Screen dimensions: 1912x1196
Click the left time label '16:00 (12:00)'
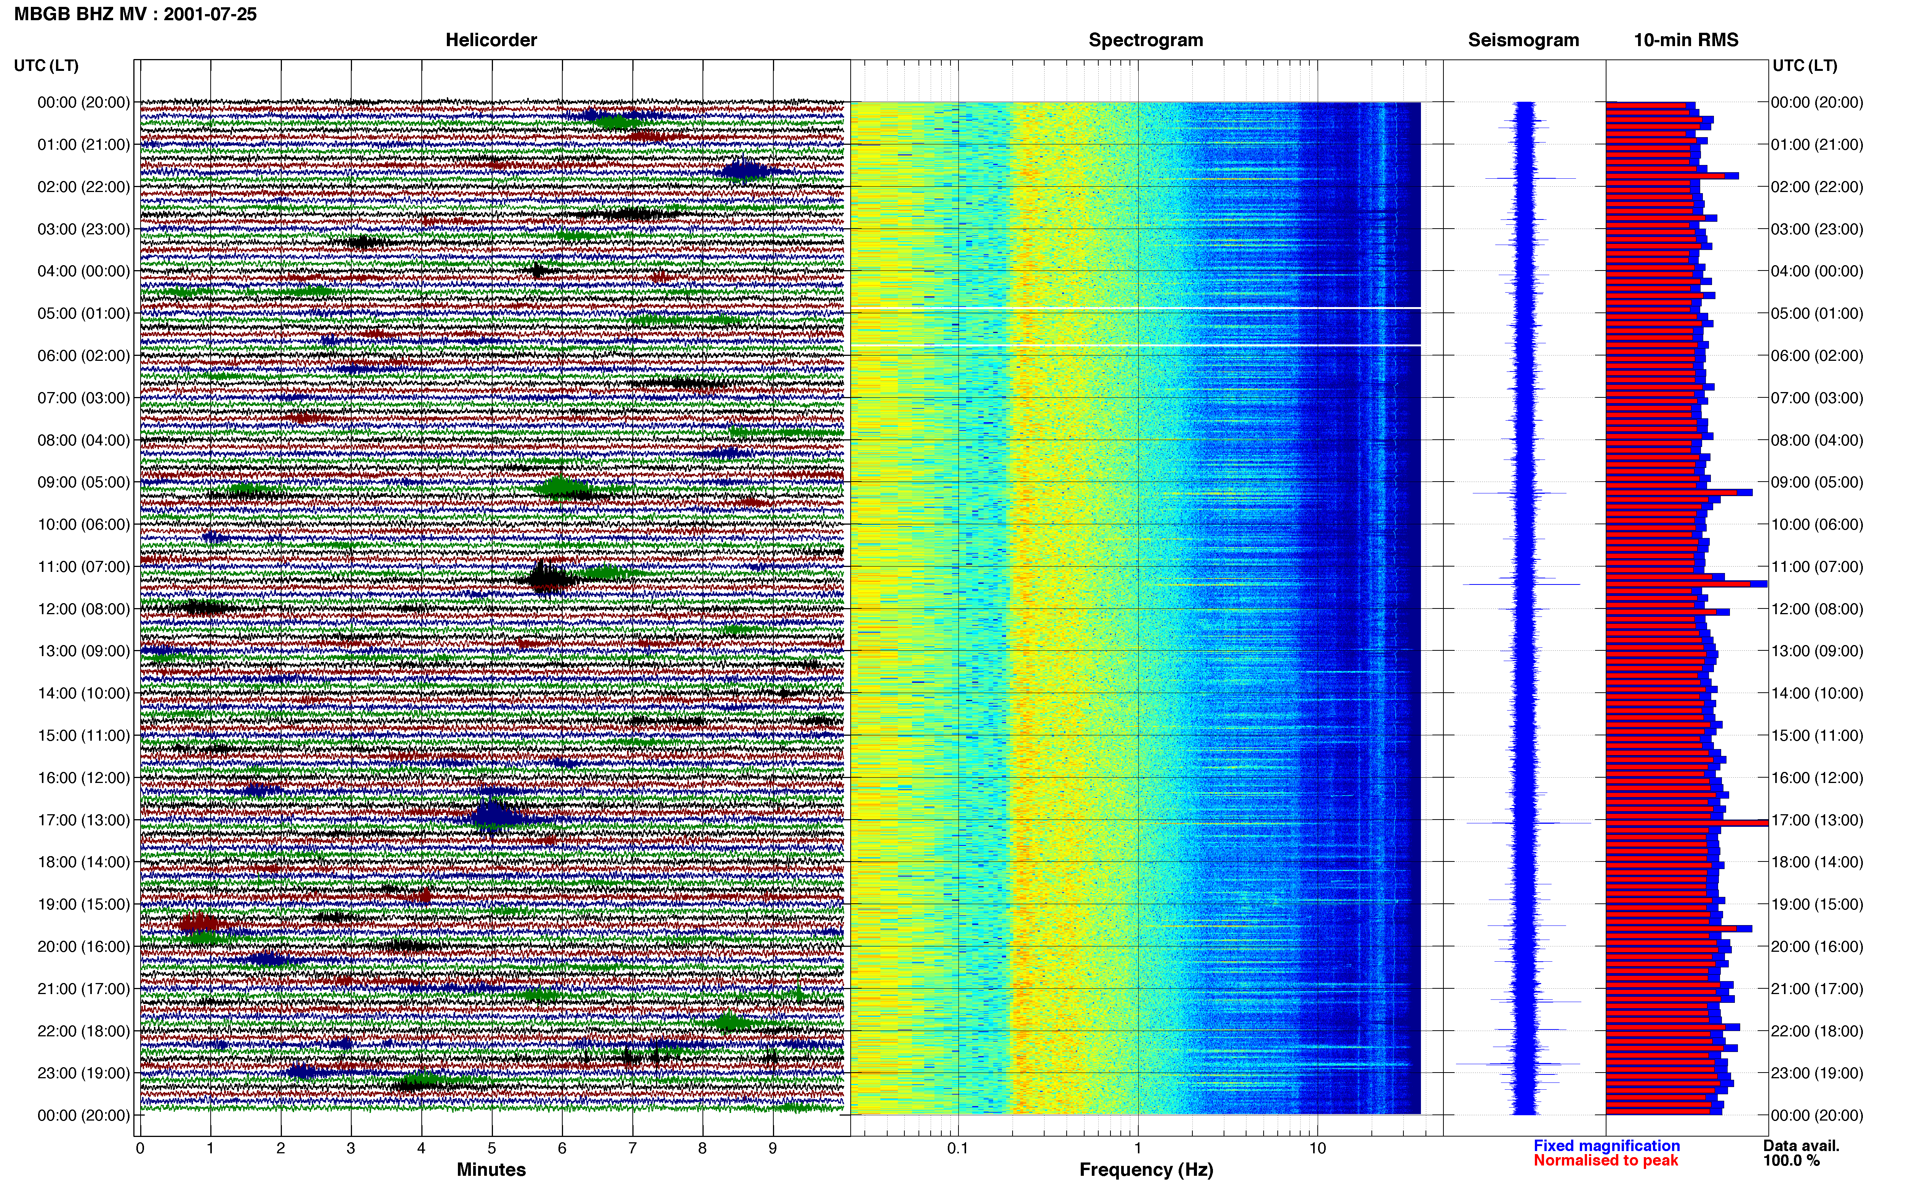[84, 778]
